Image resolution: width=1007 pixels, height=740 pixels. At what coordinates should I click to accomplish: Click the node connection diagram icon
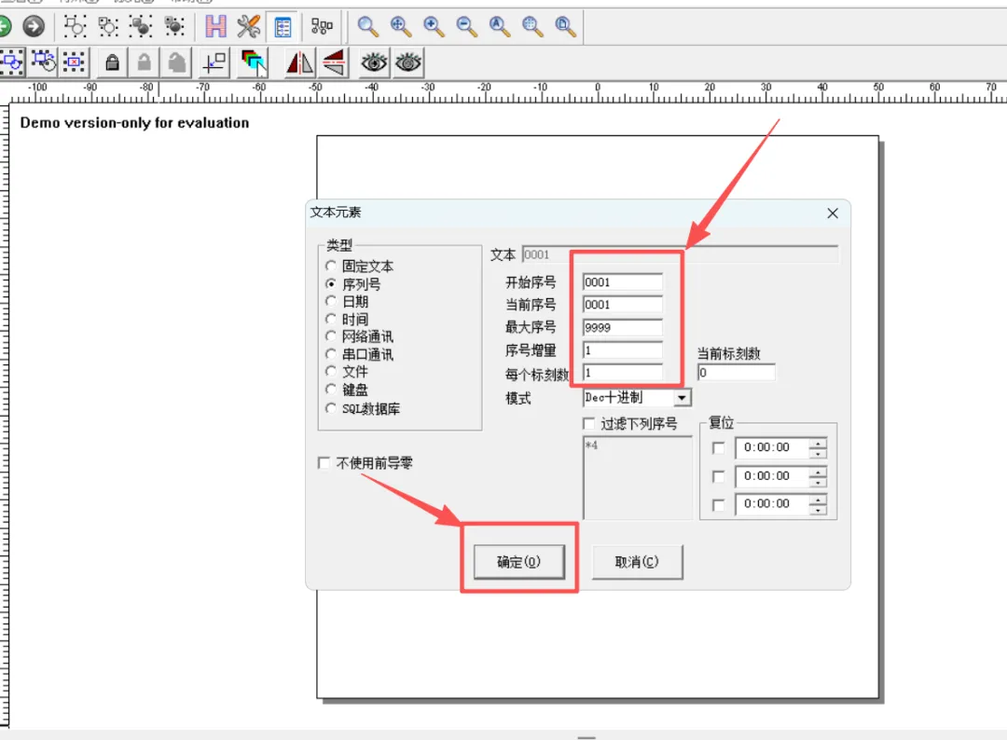321,26
